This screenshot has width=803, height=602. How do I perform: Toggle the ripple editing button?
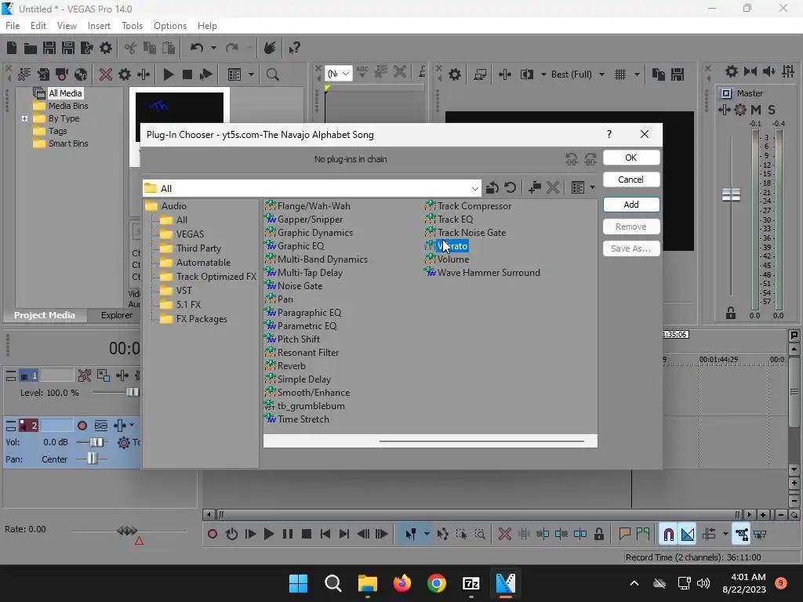coord(709,535)
